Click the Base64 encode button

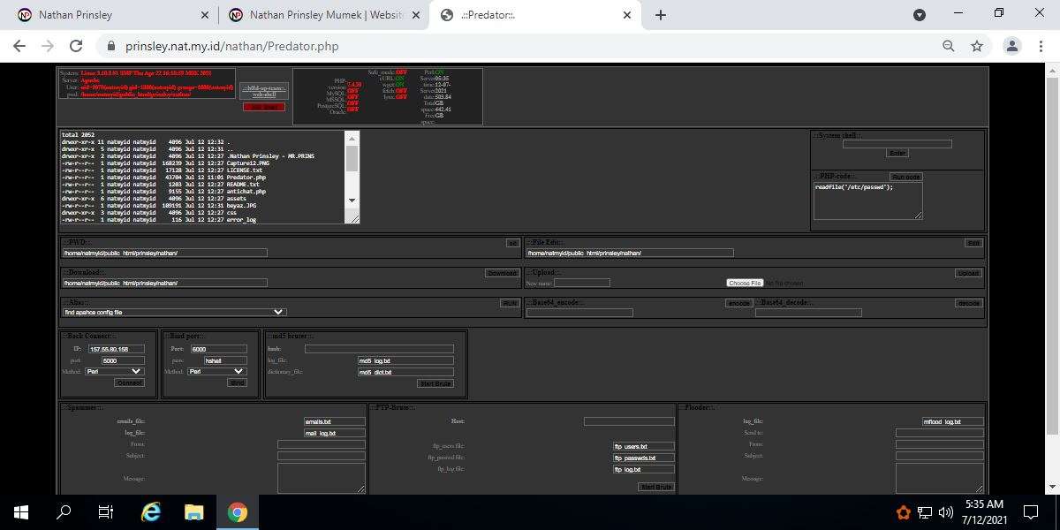pos(738,303)
